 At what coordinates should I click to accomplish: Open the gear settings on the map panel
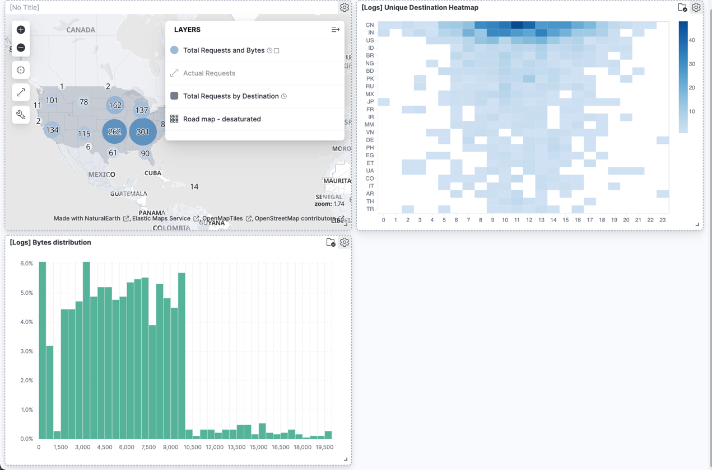[x=345, y=7]
